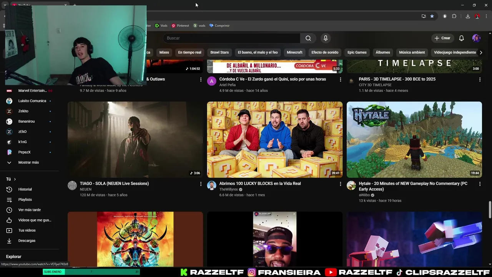The width and height of the screenshot is (492, 277).
Task: Open the 100 Lucky Blocks video thumbnail
Action: [x=274, y=140]
